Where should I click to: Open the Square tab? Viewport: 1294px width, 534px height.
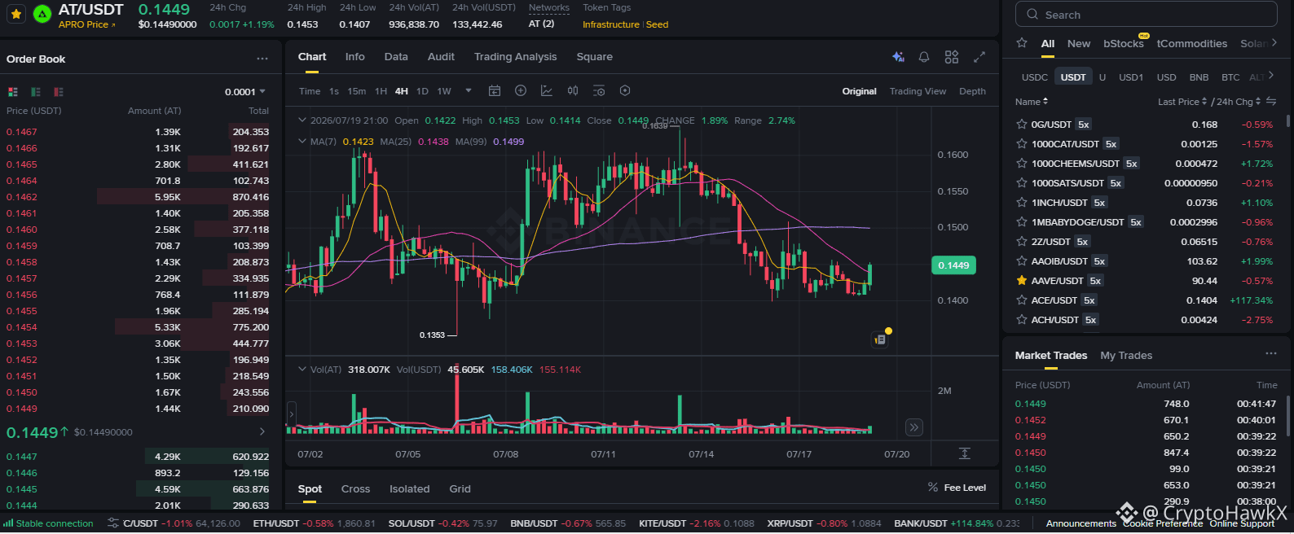[594, 57]
